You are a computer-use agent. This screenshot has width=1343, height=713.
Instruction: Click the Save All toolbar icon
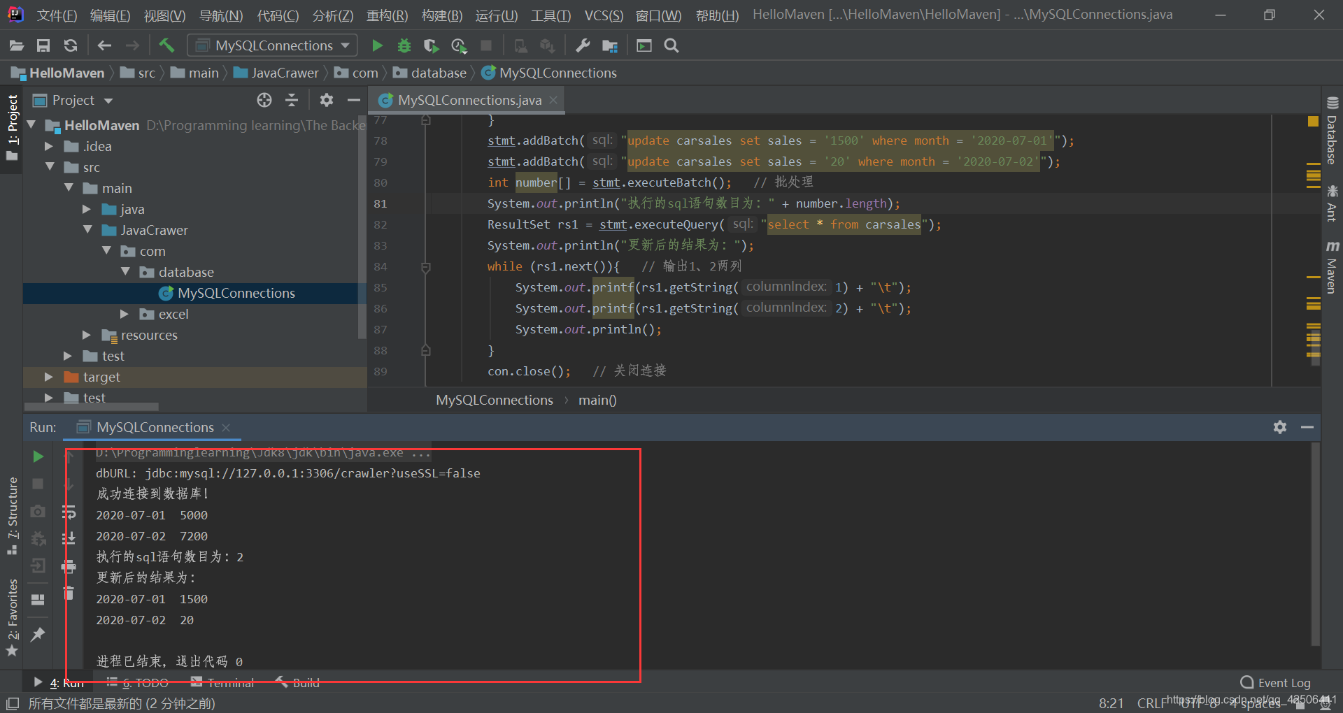click(43, 46)
